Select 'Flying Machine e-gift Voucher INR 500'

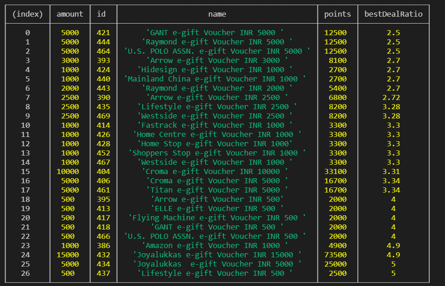[217, 218]
